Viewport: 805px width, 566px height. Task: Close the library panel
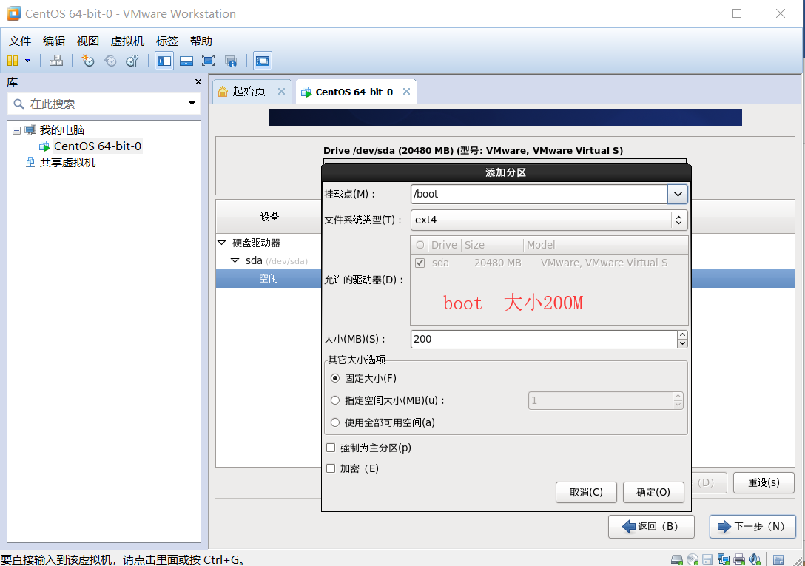(198, 82)
